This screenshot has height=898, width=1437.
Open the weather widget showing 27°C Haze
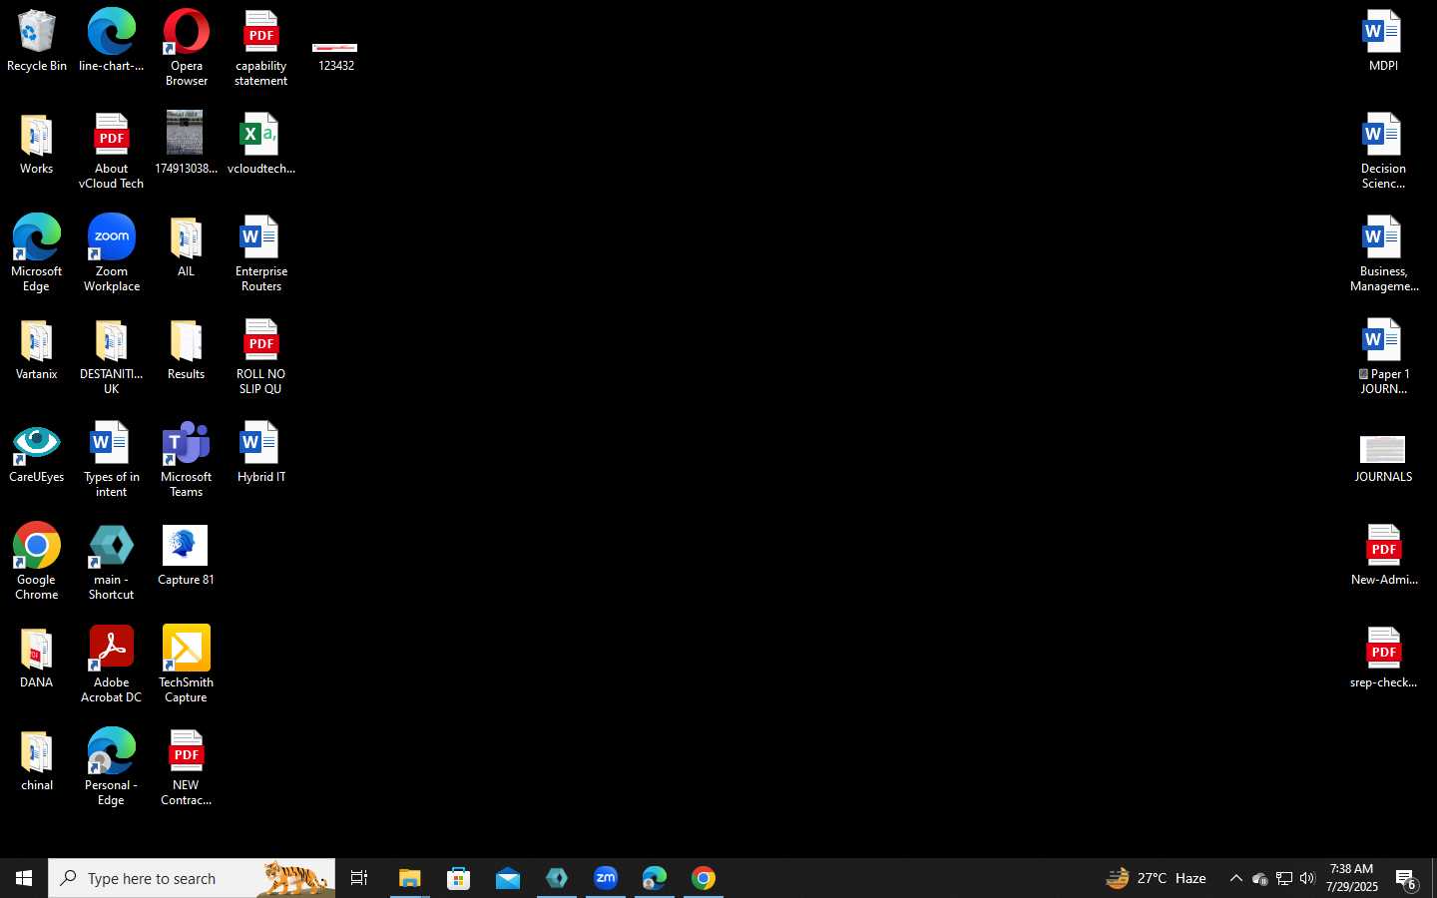[1157, 878]
